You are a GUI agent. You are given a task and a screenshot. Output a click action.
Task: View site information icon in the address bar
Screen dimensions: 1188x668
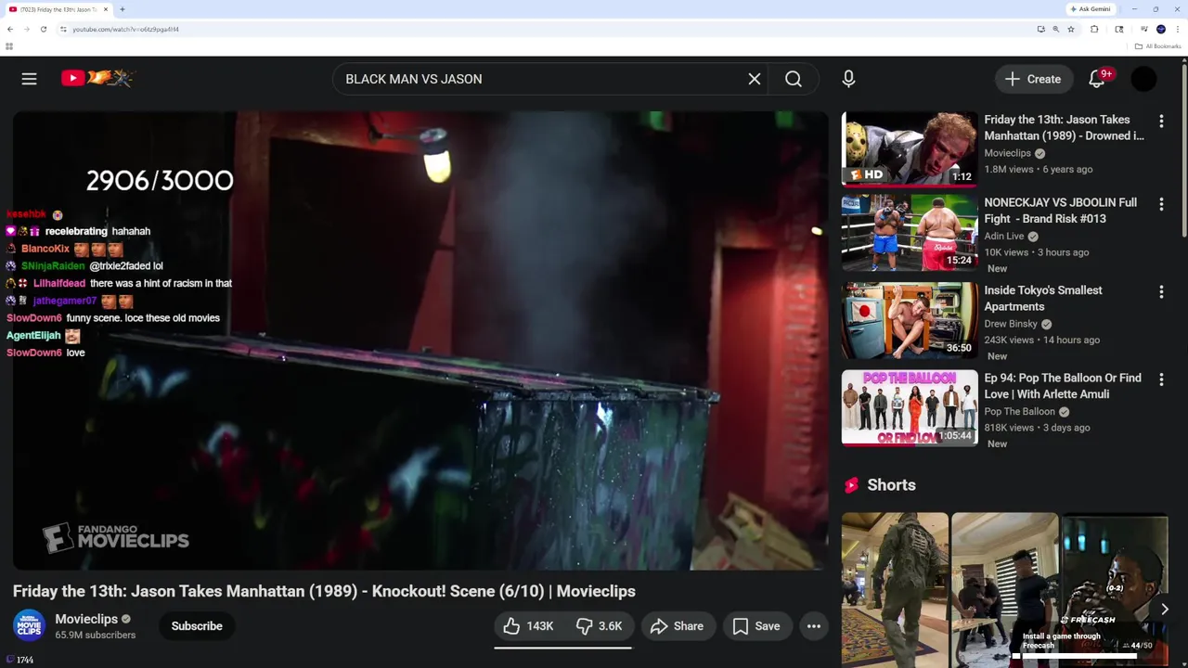coord(63,29)
